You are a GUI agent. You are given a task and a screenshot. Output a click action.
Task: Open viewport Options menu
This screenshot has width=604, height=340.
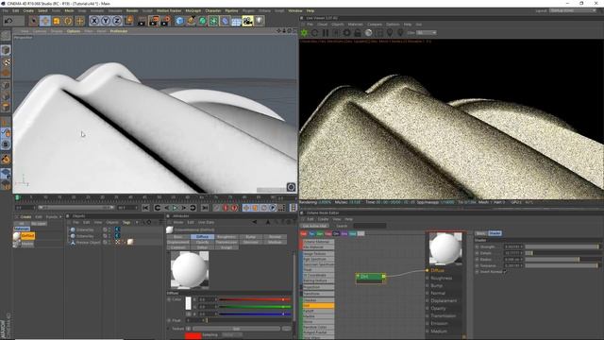(74, 31)
